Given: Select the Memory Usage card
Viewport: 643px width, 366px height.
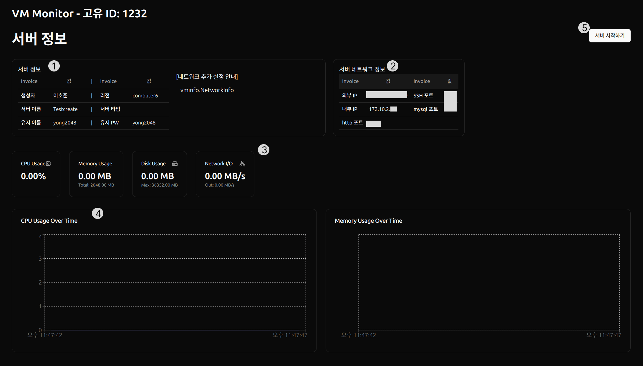Looking at the screenshot, I should coord(96,174).
